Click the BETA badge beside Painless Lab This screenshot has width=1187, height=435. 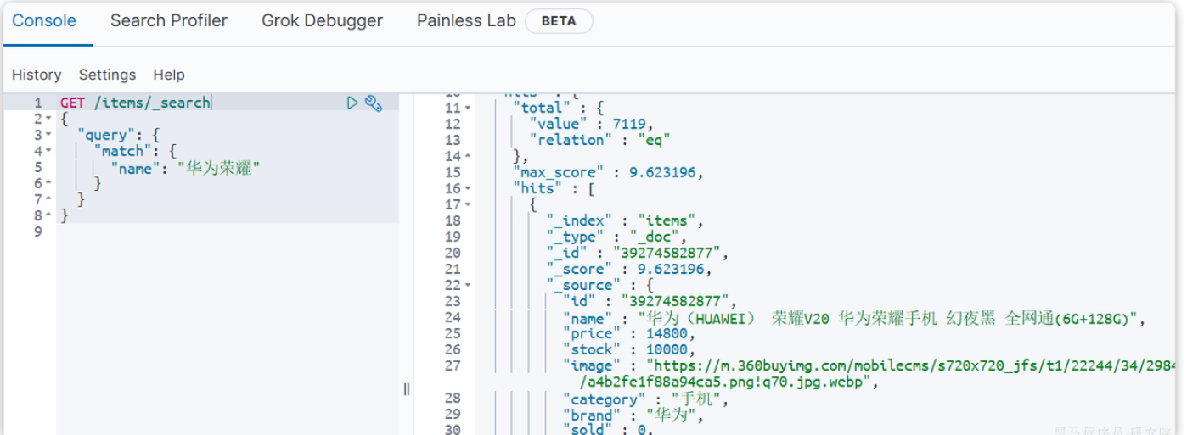tap(559, 21)
